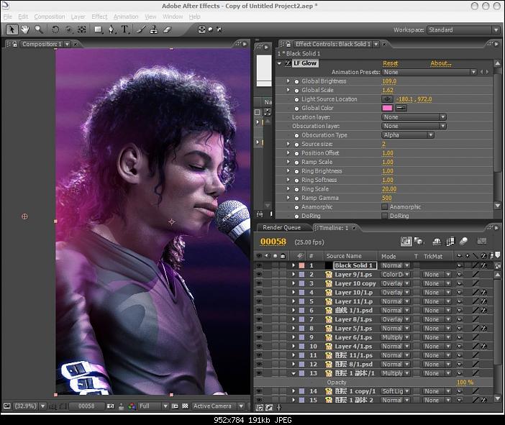Click the Ring Scale value 20.00

coord(389,189)
